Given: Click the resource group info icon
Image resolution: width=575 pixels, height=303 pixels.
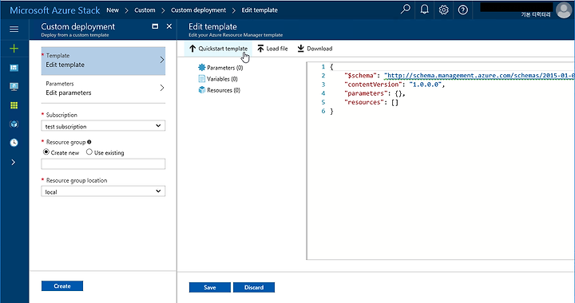Looking at the screenshot, I should pyautogui.click(x=89, y=142).
